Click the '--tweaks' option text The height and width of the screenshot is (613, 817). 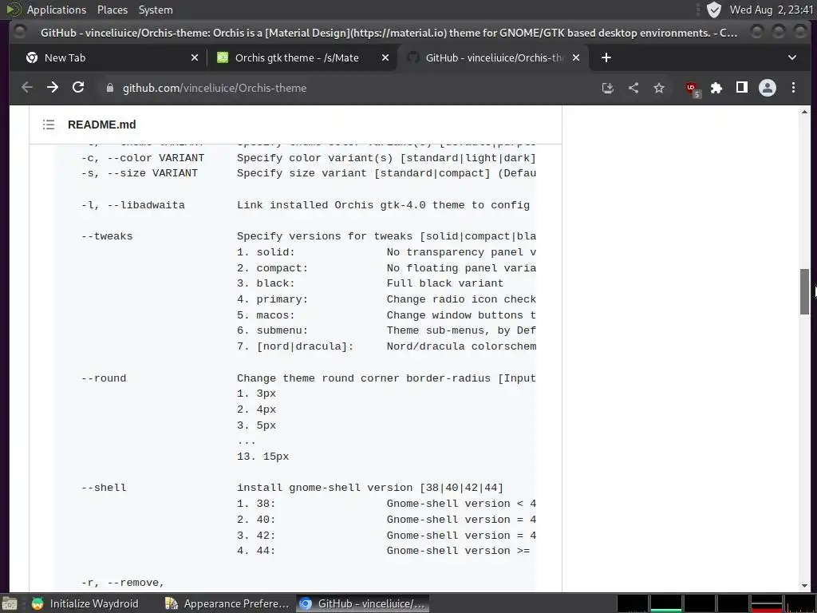click(107, 236)
